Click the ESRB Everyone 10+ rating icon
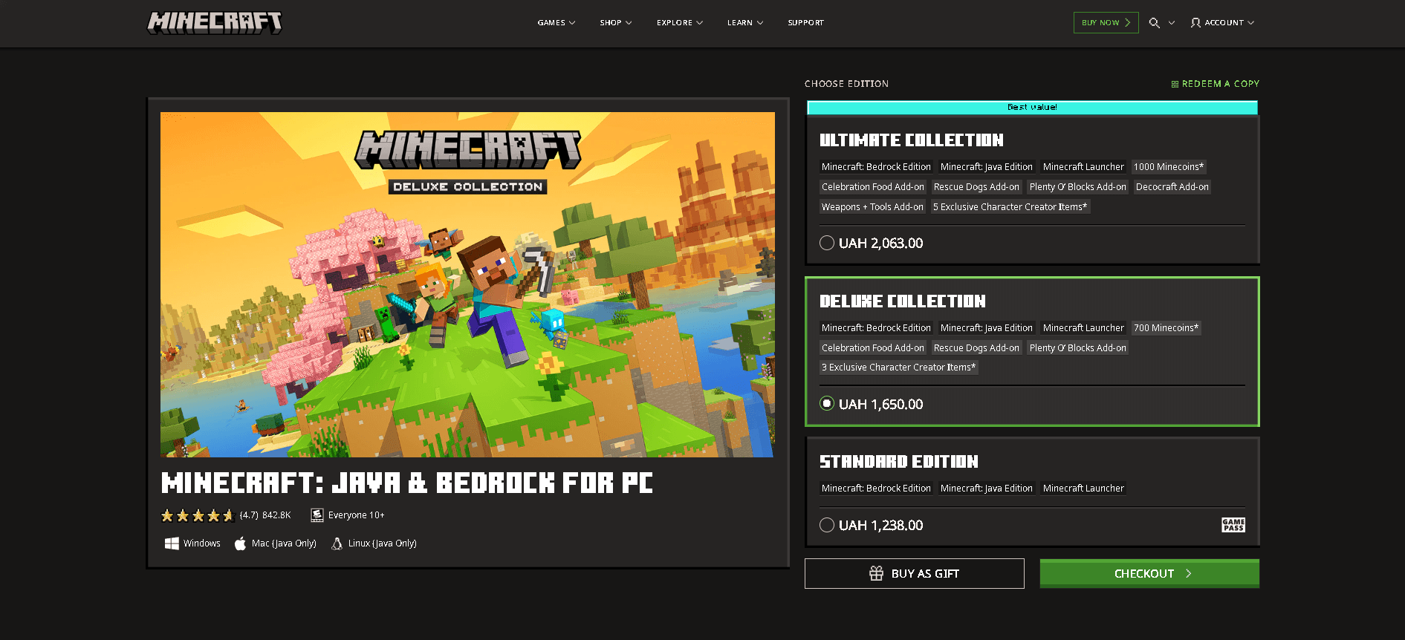Viewport: 1405px width, 640px height. (x=317, y=515)
